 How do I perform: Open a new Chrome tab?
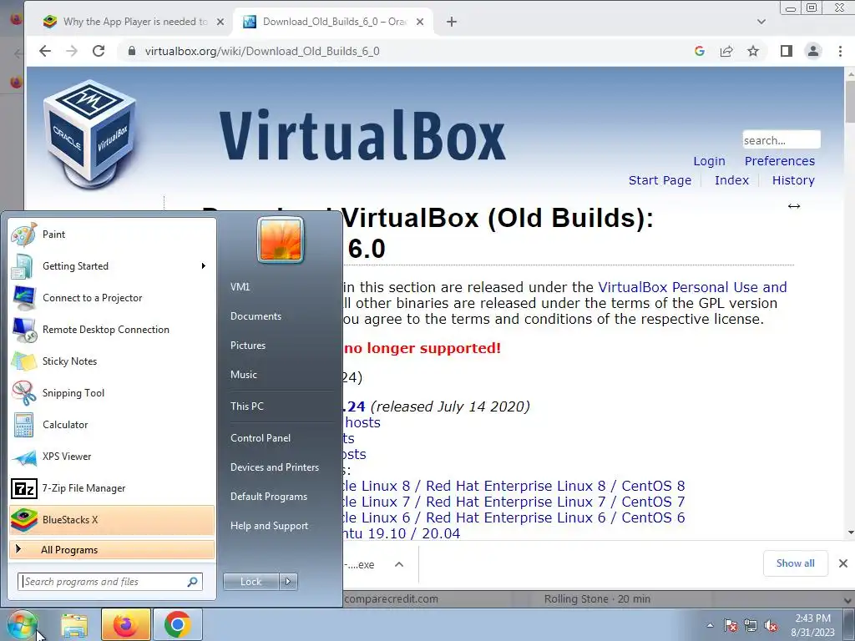click(452, 22)
